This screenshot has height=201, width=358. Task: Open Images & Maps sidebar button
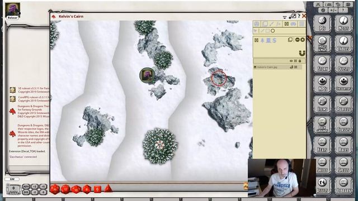(322, 44)
